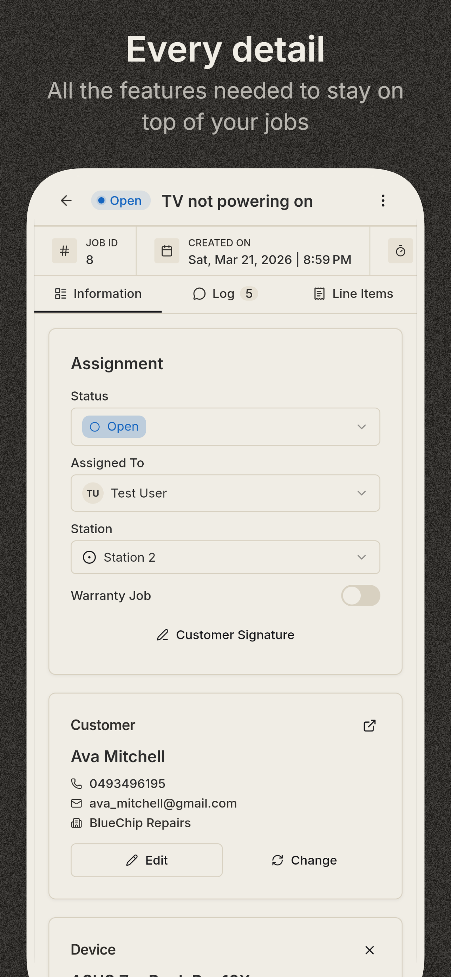This screenshot has height=977, width=451.
Task: Click the Log count badge 5
Action: click(249, 294)
